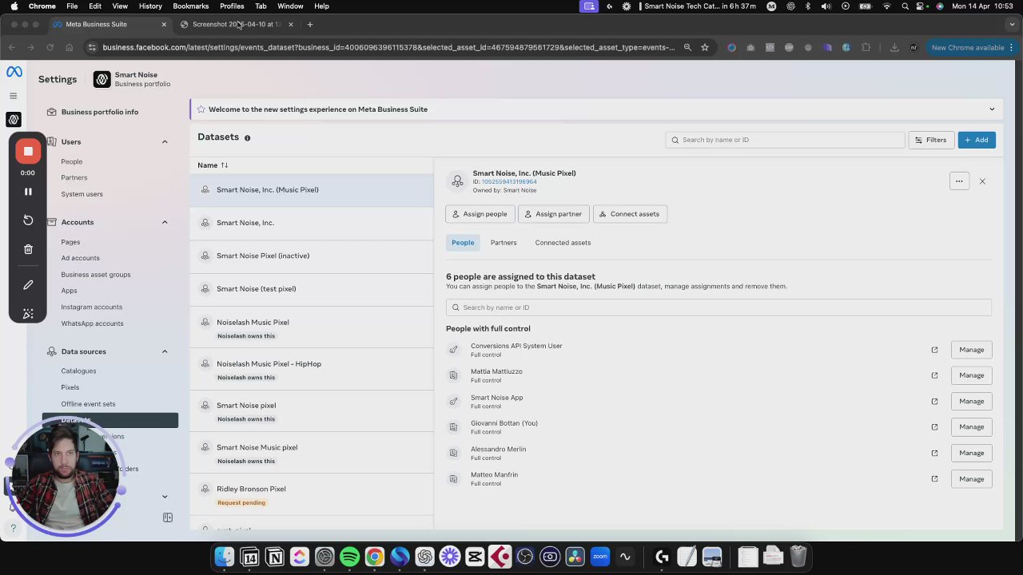This screenshot has width=1023, height=575.
Task: Open the History menu
Action: coord(150,6)
